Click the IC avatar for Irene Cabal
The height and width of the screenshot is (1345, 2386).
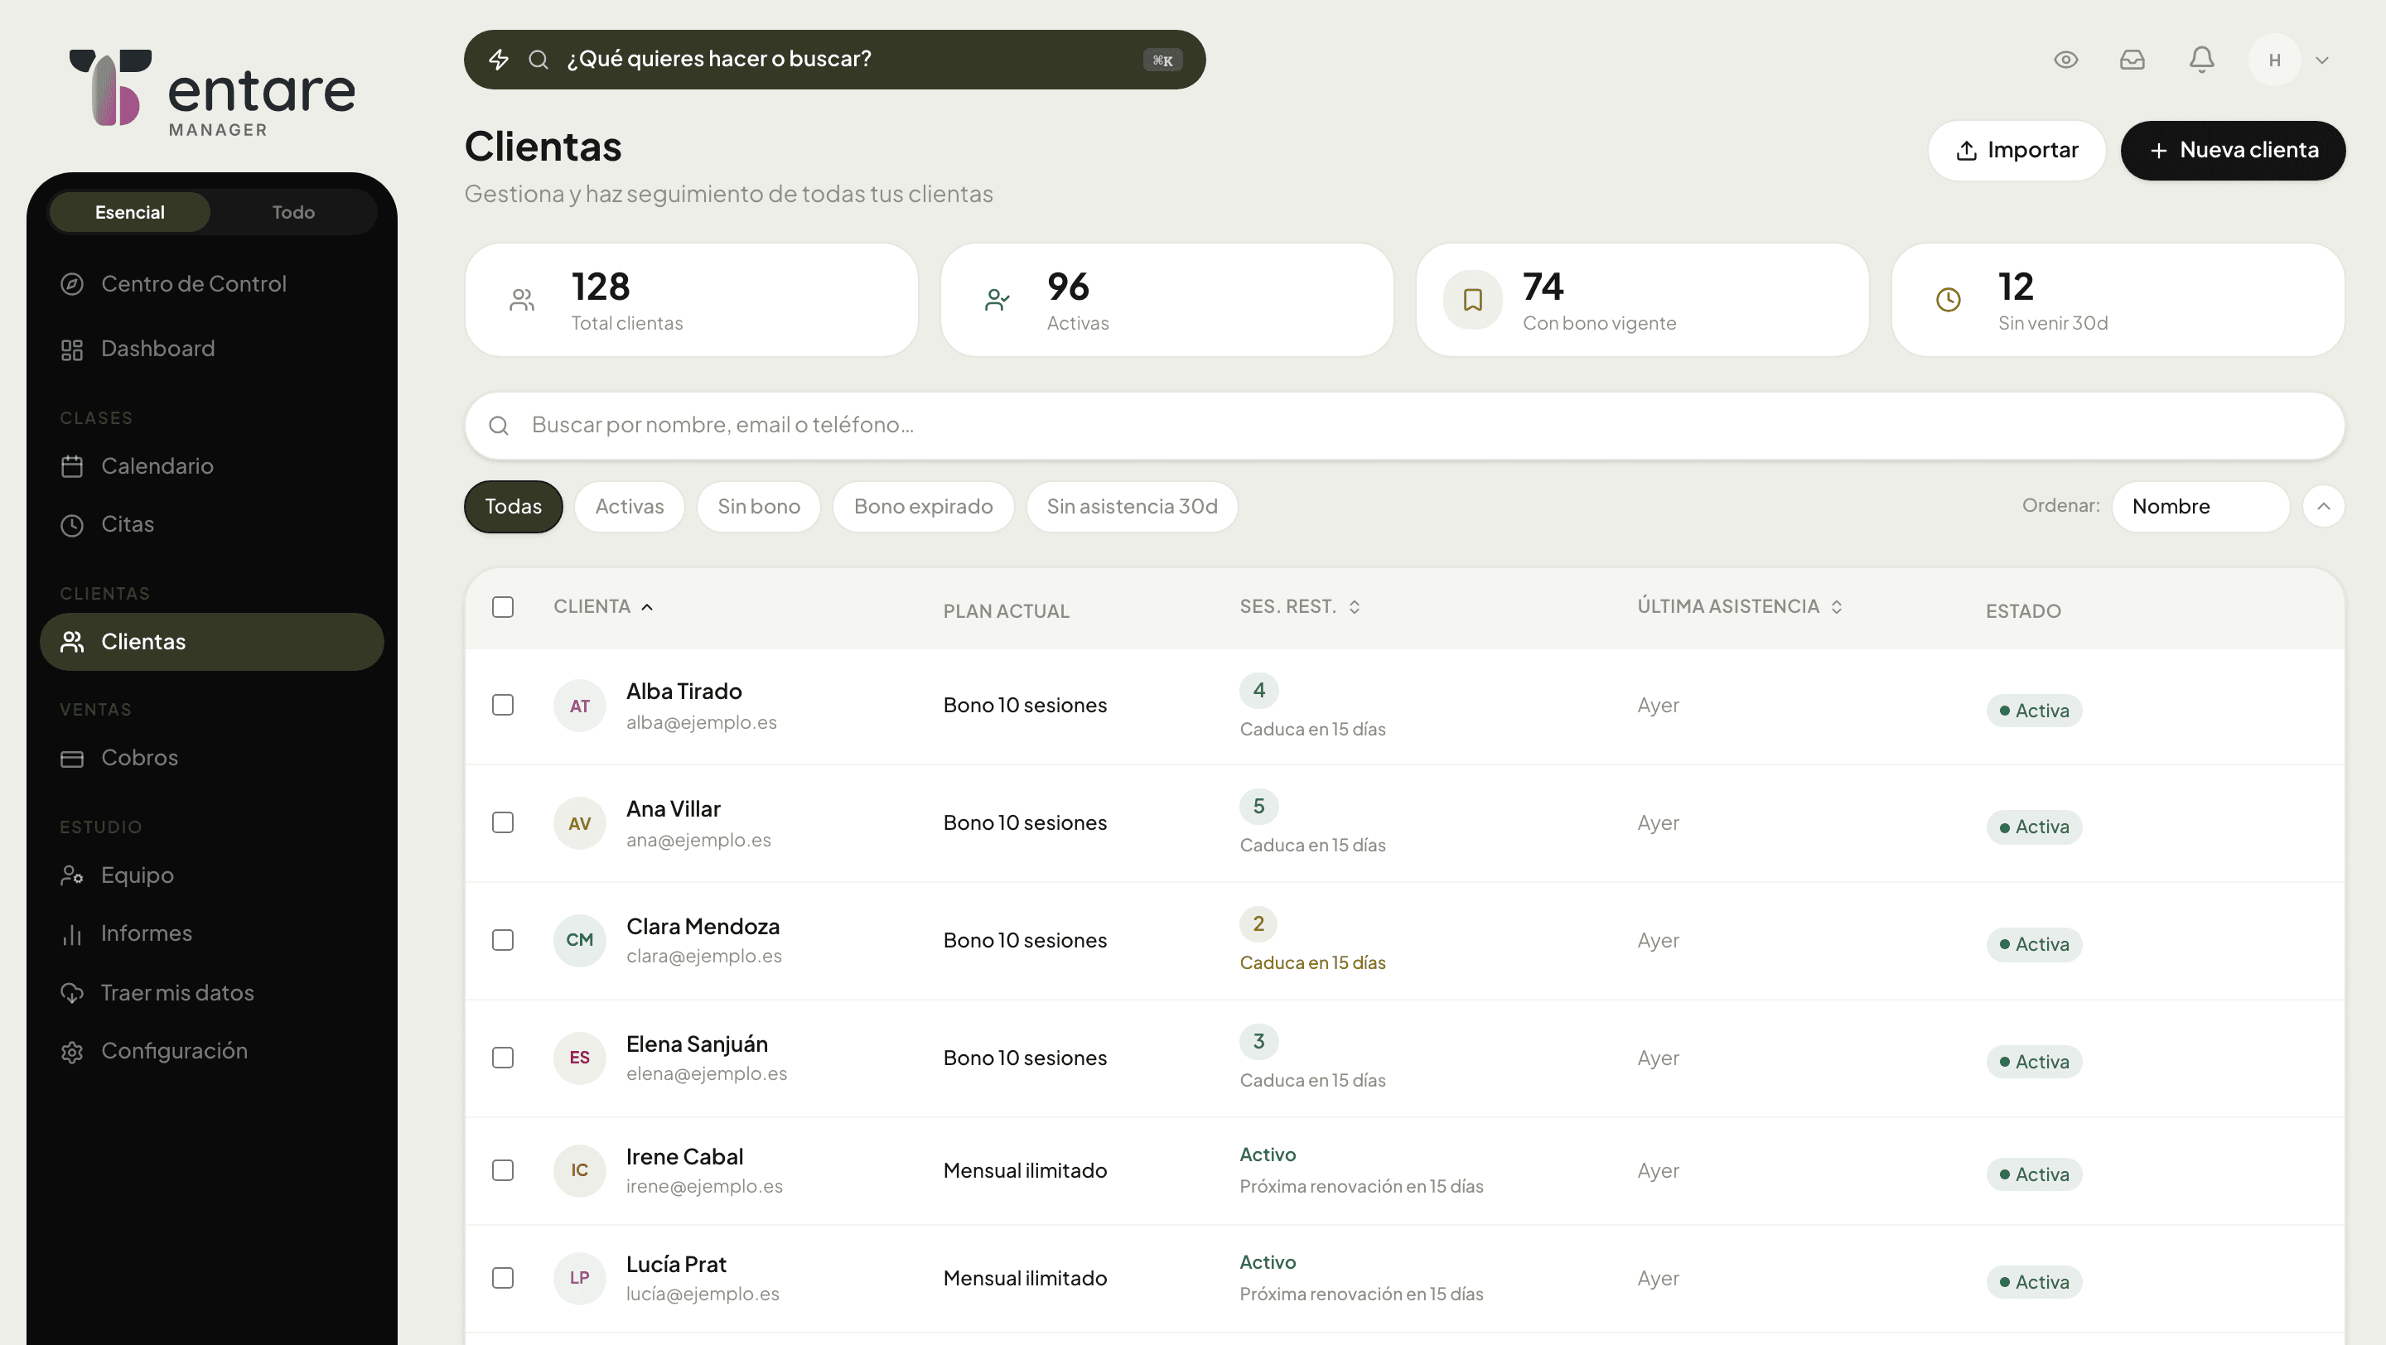coord(580,1171)
